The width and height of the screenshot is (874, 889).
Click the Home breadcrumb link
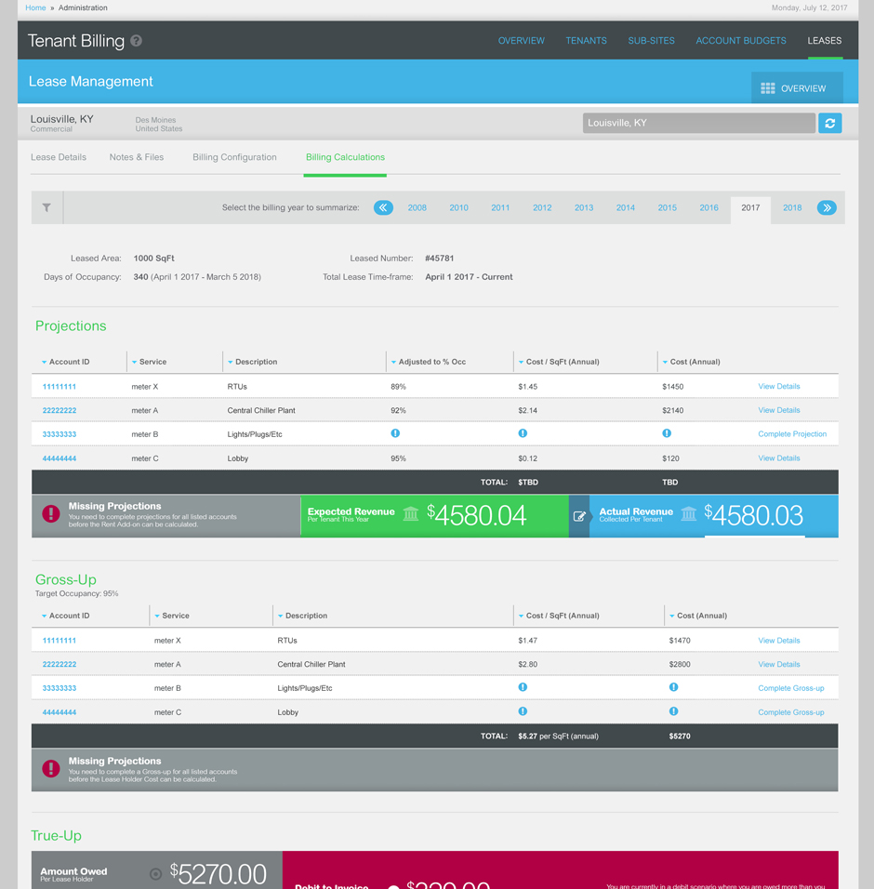pyautogui.click(x=35, y=8)
